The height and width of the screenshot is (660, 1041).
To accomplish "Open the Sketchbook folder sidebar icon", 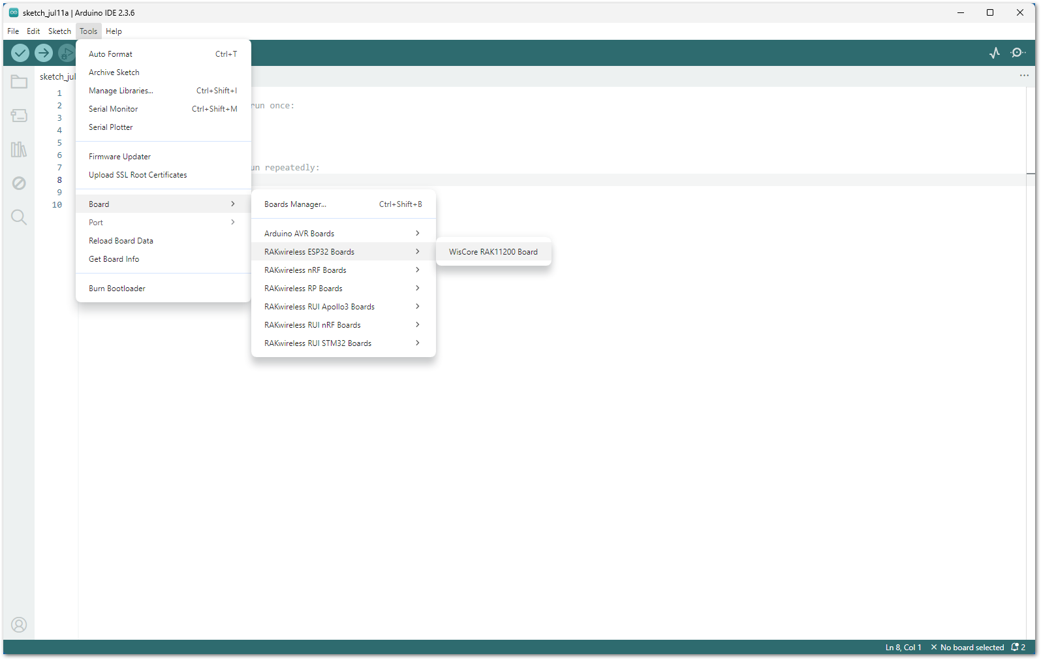I will (19, 82).
